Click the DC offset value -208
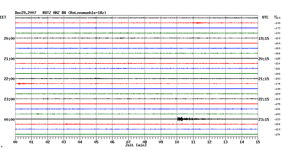This screenshot has height=150, width=282. pyautogui.click(x=277, y=49)
